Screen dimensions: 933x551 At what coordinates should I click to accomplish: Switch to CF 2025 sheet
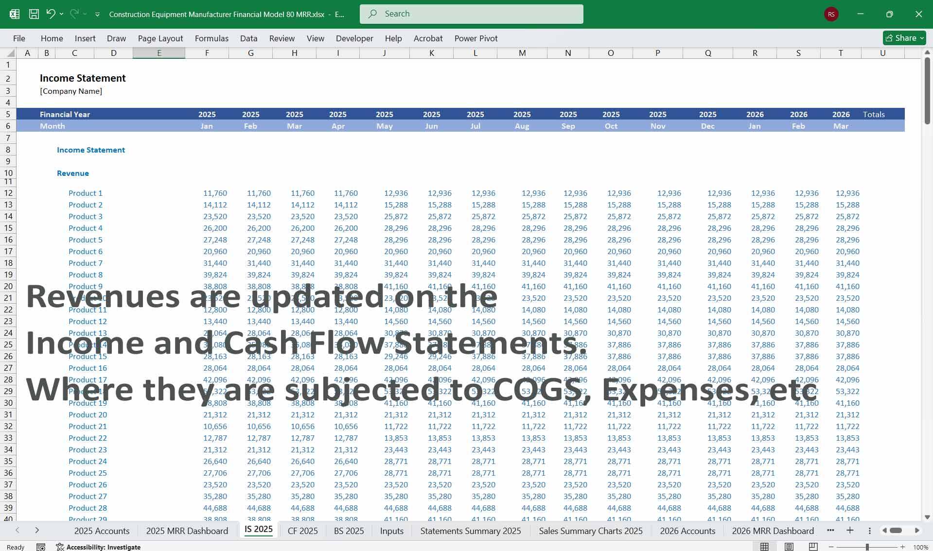point(302,531)
